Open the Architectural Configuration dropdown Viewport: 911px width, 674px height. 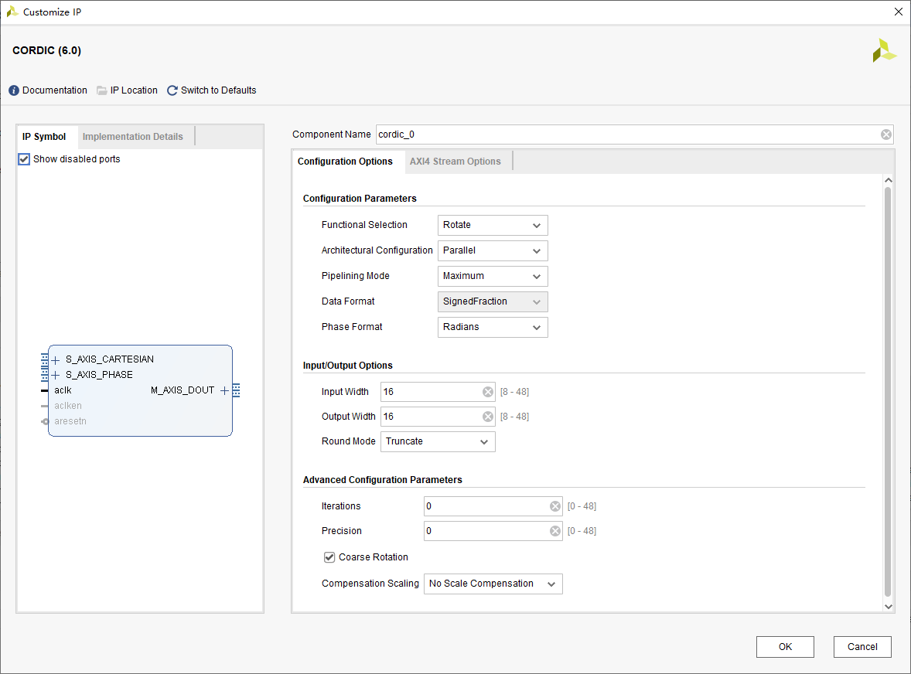[x=492, y=250]
